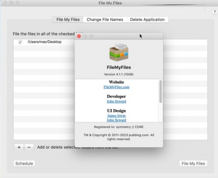Click the copyright 2011-2023 pubblog.com text
Screen dimensions: 218x178
pos(119,137)
